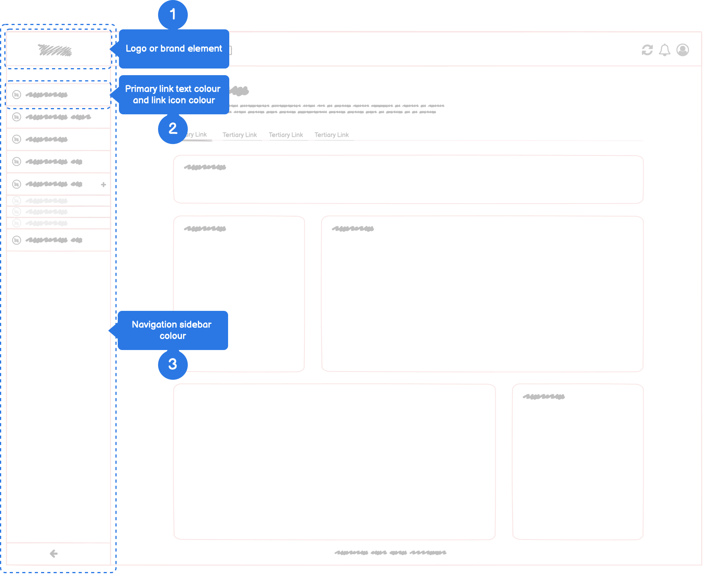705x581 pixels.
Task: Click the scribbled logo in the sidebar
Action: (55, 50)
